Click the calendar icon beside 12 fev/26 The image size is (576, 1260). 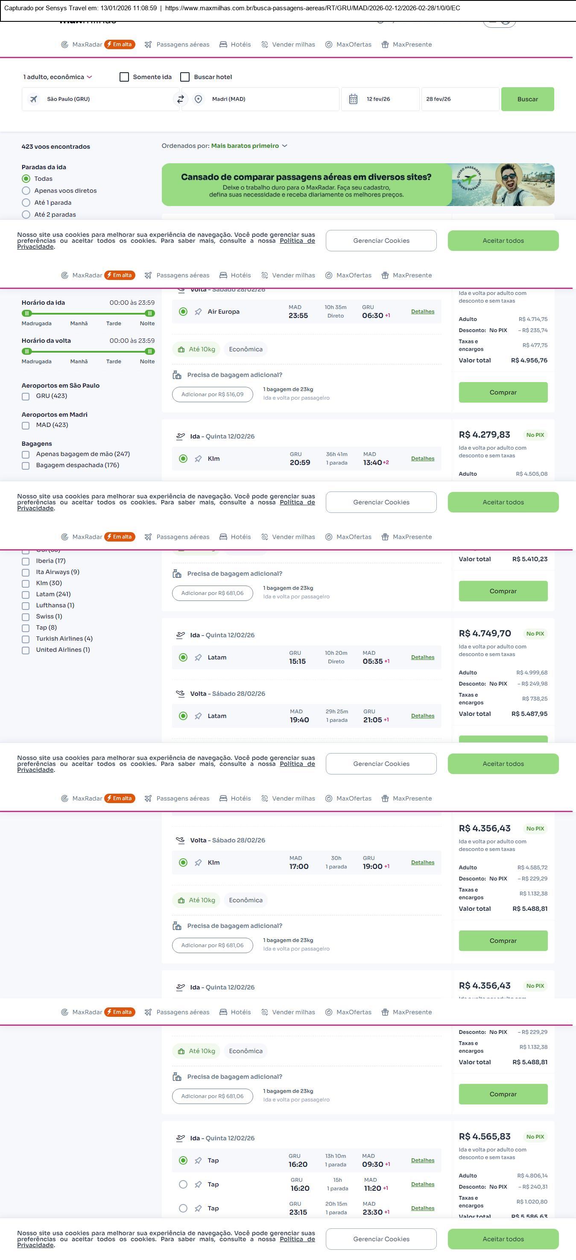pos(353,99)
